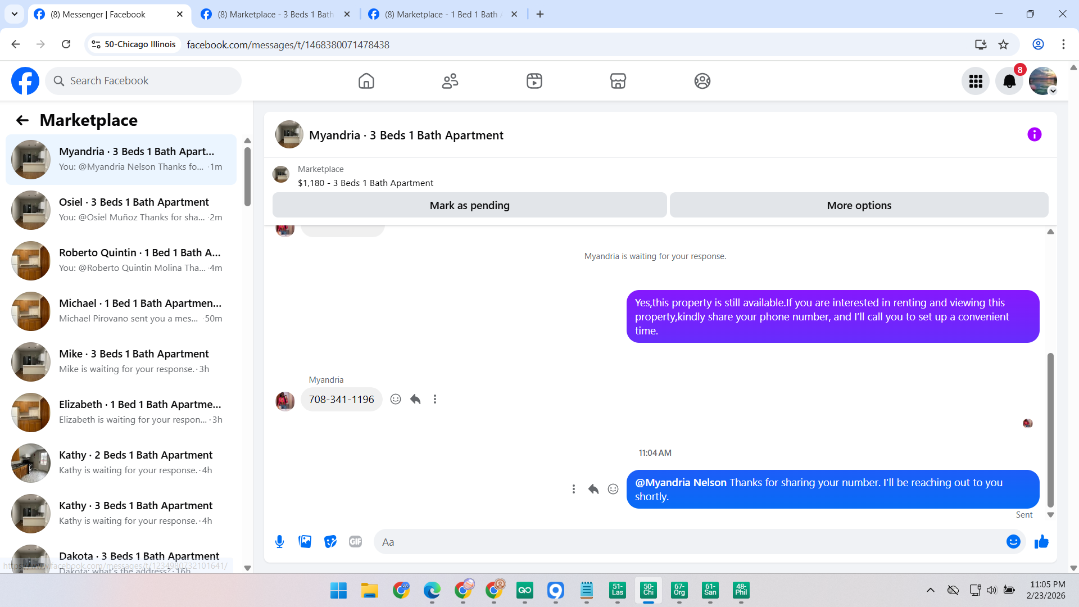Attach a photo using the image icon
The height and width of the screenshot is (607, 1079).
click(305, 542)
